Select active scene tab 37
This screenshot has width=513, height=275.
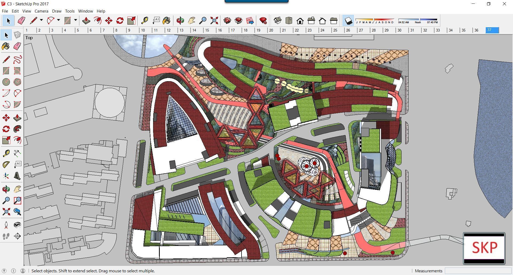492,30
